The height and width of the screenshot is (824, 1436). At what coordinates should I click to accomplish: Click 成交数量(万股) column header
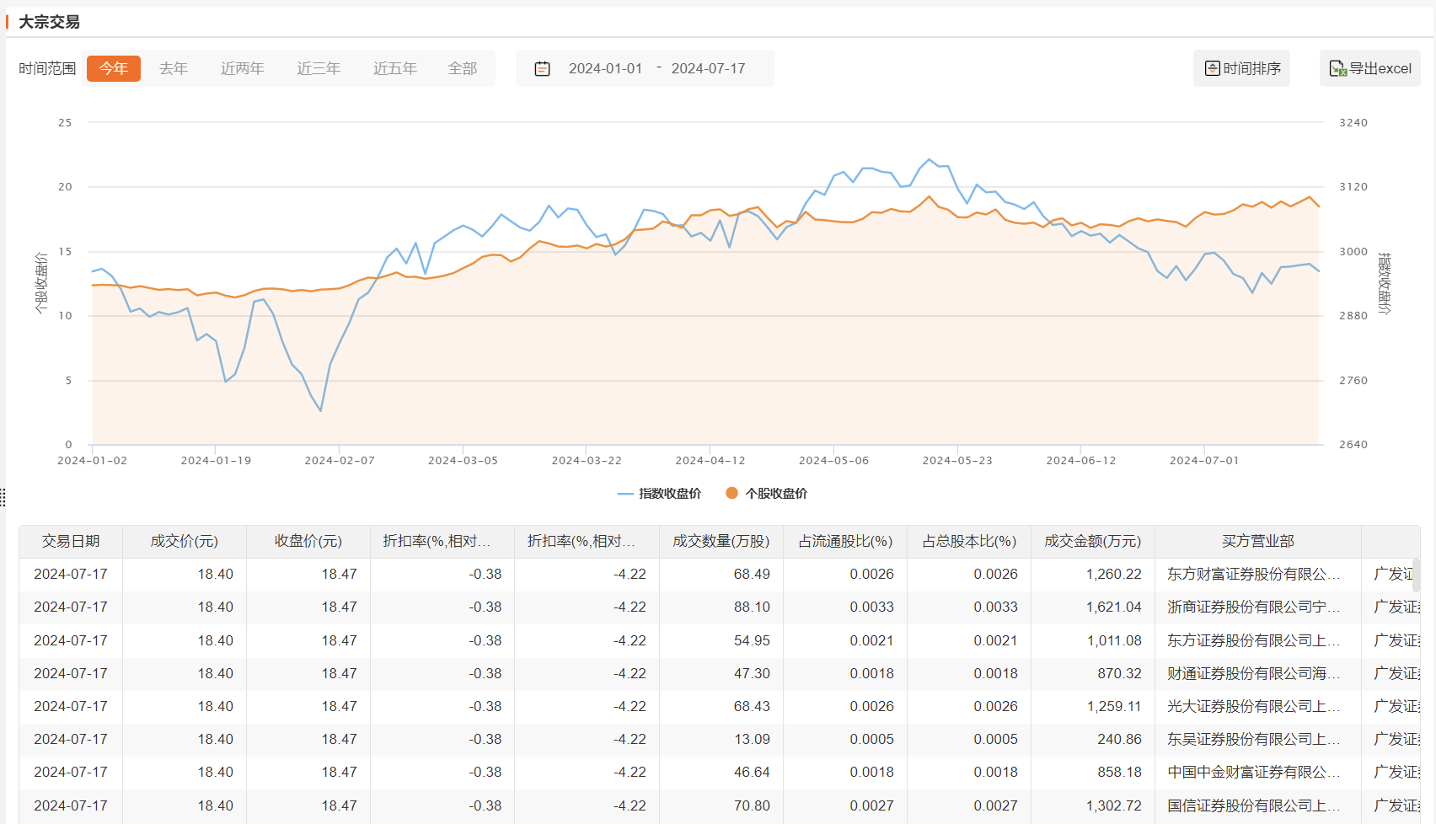click(x=721, y=542)
